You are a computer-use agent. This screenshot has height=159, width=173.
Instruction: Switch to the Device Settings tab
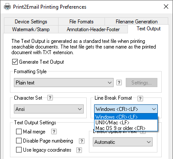(x=31, y=22)
